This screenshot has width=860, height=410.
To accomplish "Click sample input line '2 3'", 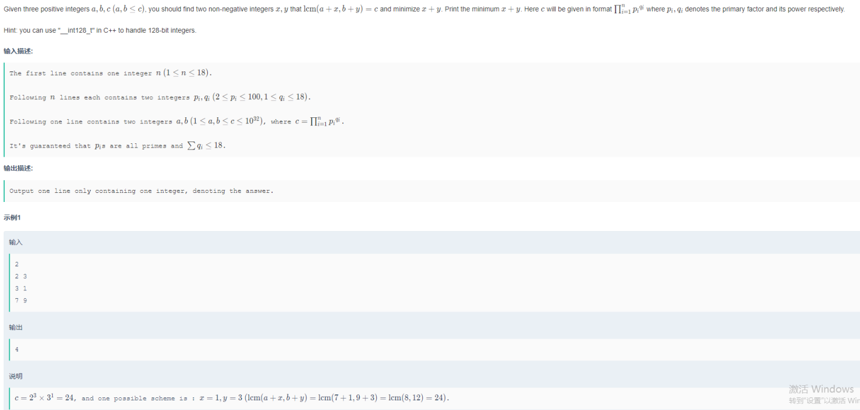I will [x=21, y=276].
